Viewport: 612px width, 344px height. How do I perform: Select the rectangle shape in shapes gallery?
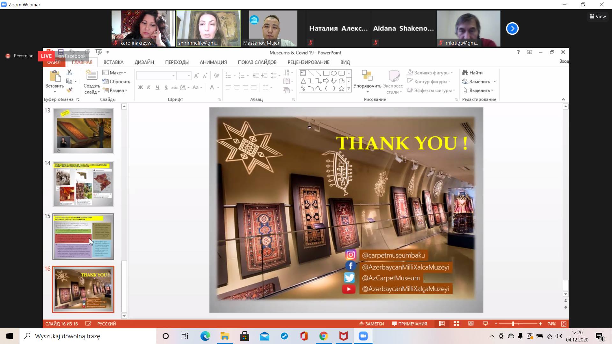(326, 73)
